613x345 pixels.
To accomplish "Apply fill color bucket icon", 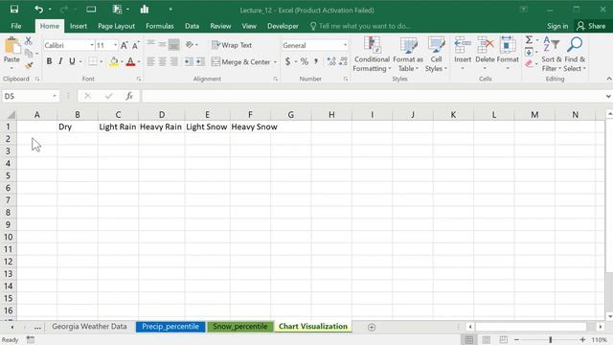I will point(114,61).
